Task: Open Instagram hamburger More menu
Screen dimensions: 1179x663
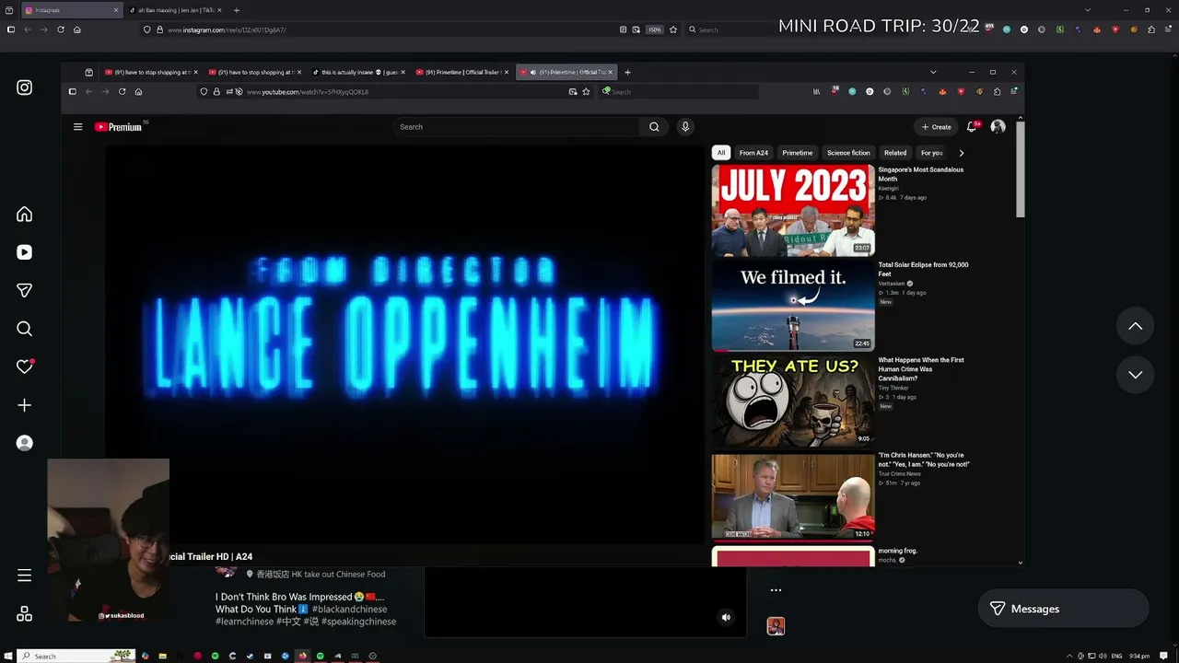Action: 25,576
